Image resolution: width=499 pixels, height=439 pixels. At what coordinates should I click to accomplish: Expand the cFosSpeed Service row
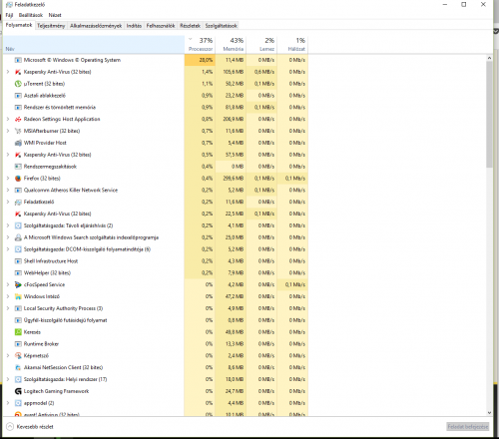8,284
